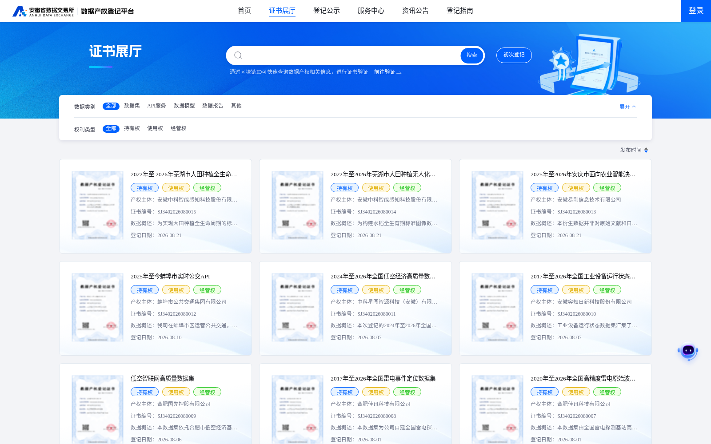Select 全部 under 权利类型
This screenshot has height=444, width=711.
111,129
